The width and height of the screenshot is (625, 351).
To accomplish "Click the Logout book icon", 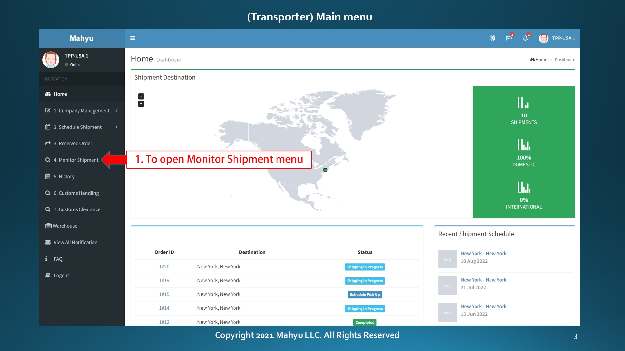I will (x=48, y=275).
